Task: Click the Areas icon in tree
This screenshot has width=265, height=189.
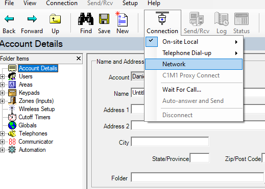Action: tap(12, 85)
